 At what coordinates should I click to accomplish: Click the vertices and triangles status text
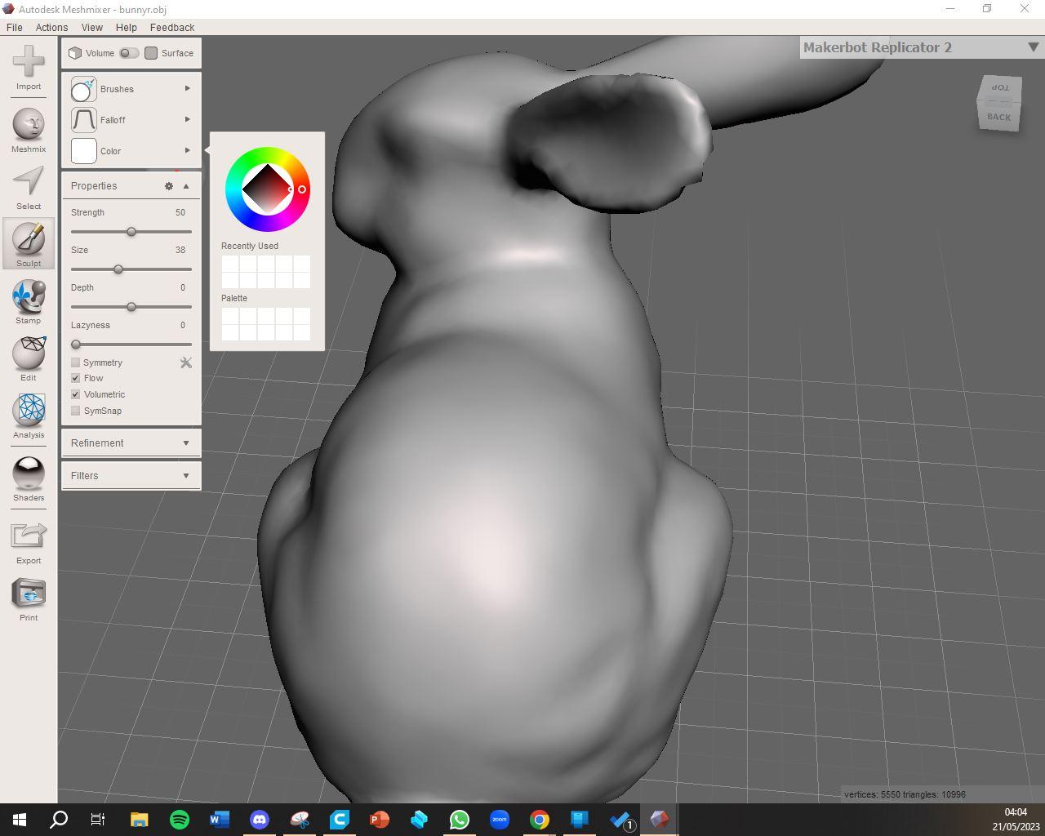[x=905, y=794]
